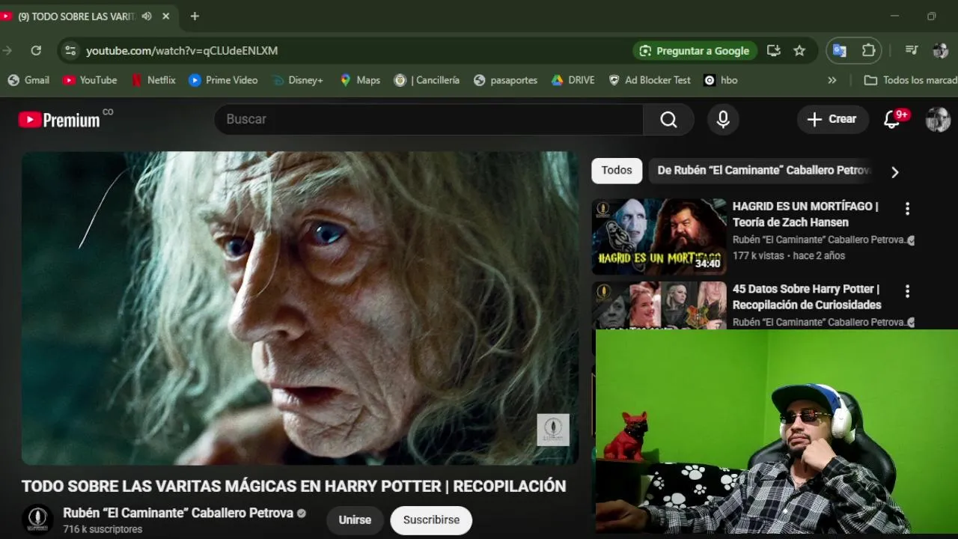
Task: Click the install app icon in address bar
Action: (x=774, y=51)
